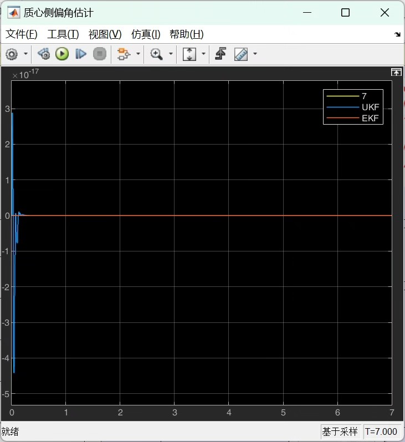This screenshot has height=442, width=405.
Task: Close the 质心侧偏角估计 scope window
Action: click(385, 13)
